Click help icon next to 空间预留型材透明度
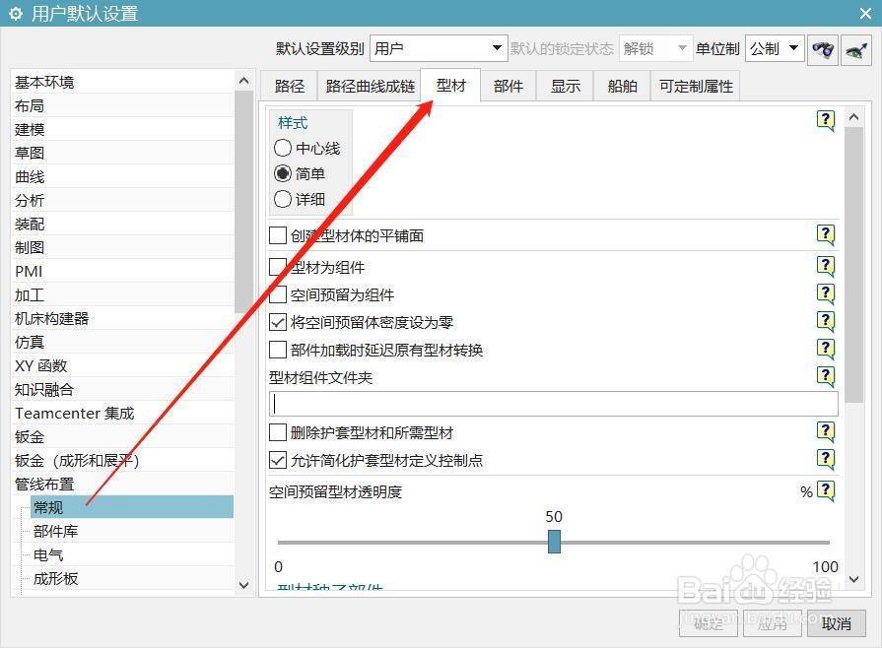Image resolution: width=882 pixels, height=648 pixels. 826,490
